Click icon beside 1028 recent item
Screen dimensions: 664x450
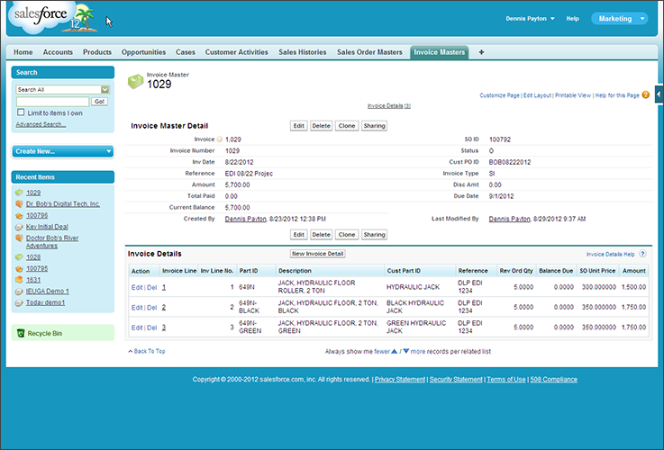pos(19,257)
